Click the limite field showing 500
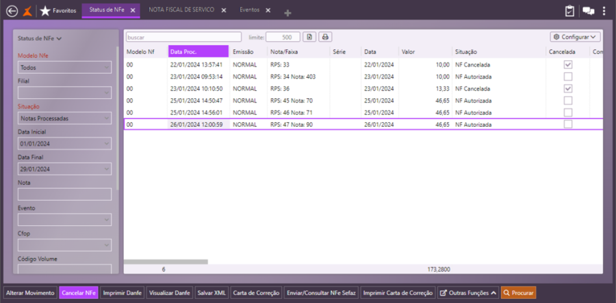Viewport: 616px width, 303px height. coord(283,37)
